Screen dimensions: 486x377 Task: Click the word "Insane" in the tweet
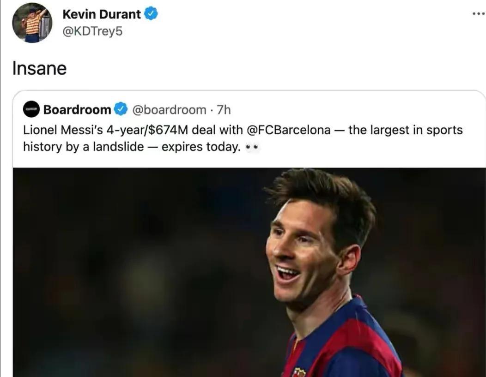(x=39, y=69)
